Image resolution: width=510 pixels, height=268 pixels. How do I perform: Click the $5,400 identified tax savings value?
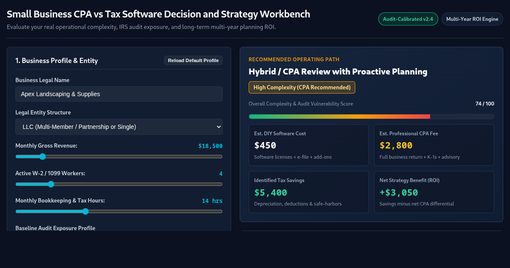coord(271,192)
